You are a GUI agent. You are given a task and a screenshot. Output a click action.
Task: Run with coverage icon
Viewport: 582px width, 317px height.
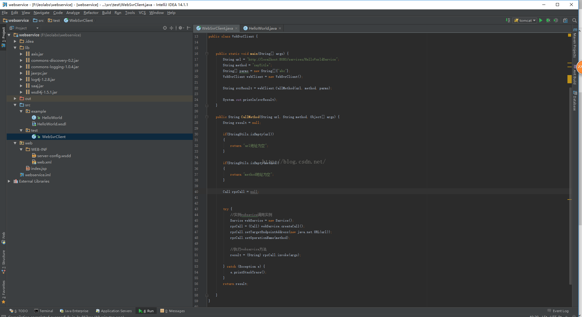[556, 20]
